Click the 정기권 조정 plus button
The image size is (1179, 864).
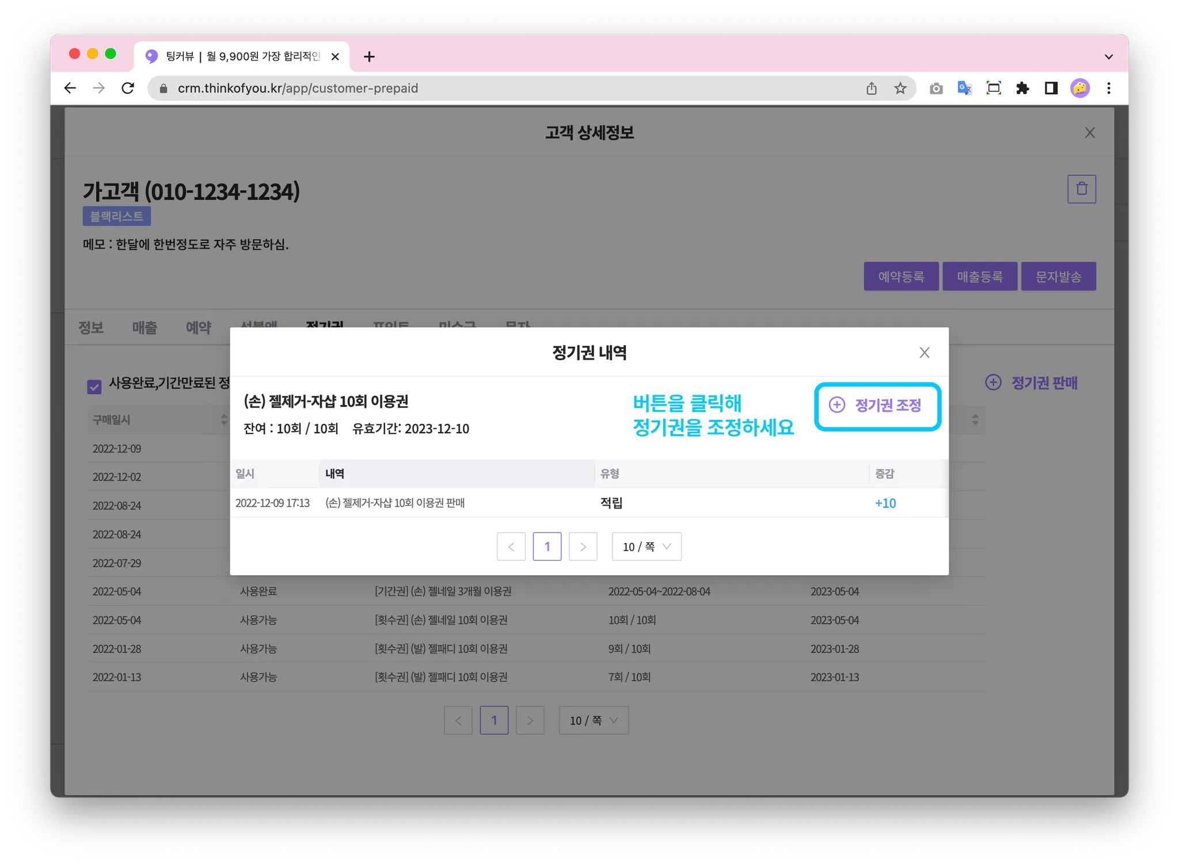[876, 406]
